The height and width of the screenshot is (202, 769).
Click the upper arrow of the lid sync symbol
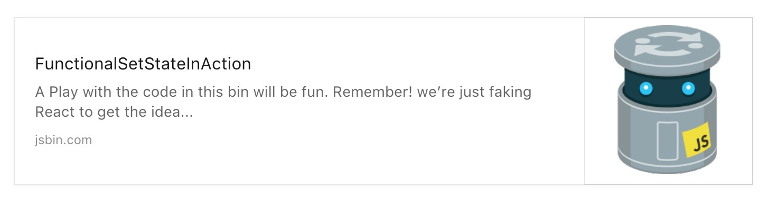tap(676, 37)
